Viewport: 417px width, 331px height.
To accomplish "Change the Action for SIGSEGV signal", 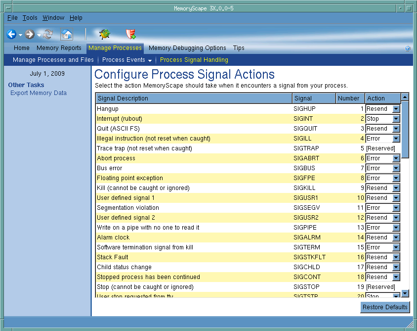I will pyautogui.click(x=396, y=208).
